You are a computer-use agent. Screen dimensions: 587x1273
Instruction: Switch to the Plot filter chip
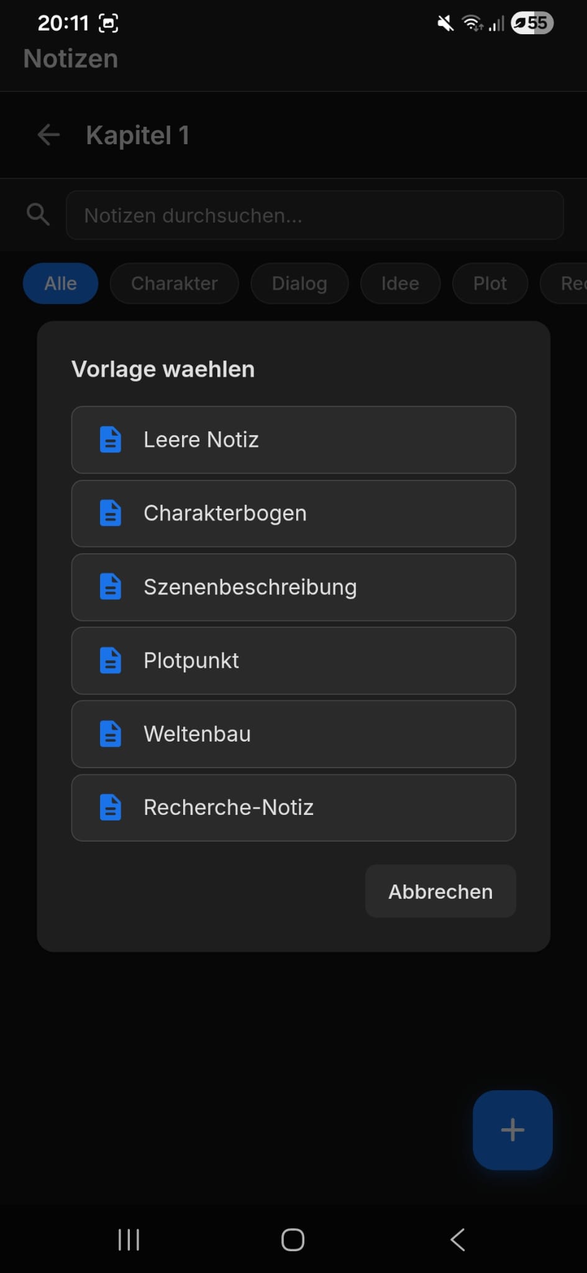point(489,283)
